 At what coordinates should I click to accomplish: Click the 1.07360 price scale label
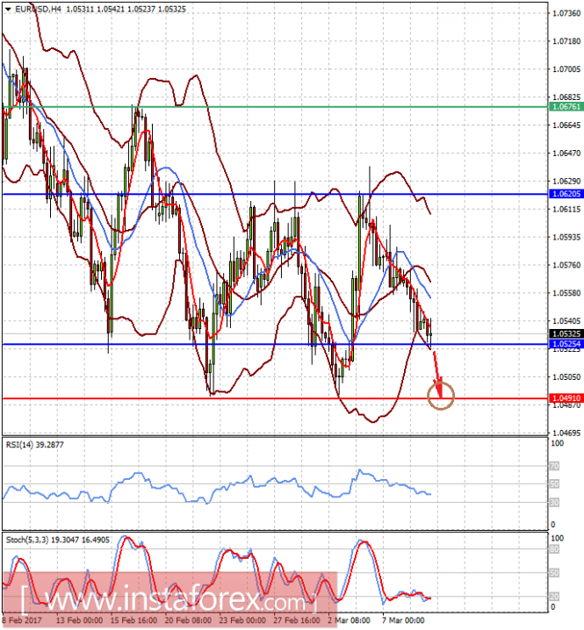click(x=566, y=13)
